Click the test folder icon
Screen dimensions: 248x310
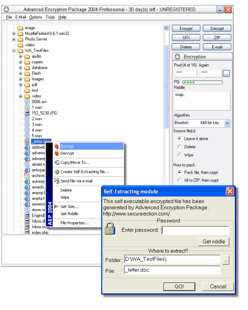pos(27,90)
